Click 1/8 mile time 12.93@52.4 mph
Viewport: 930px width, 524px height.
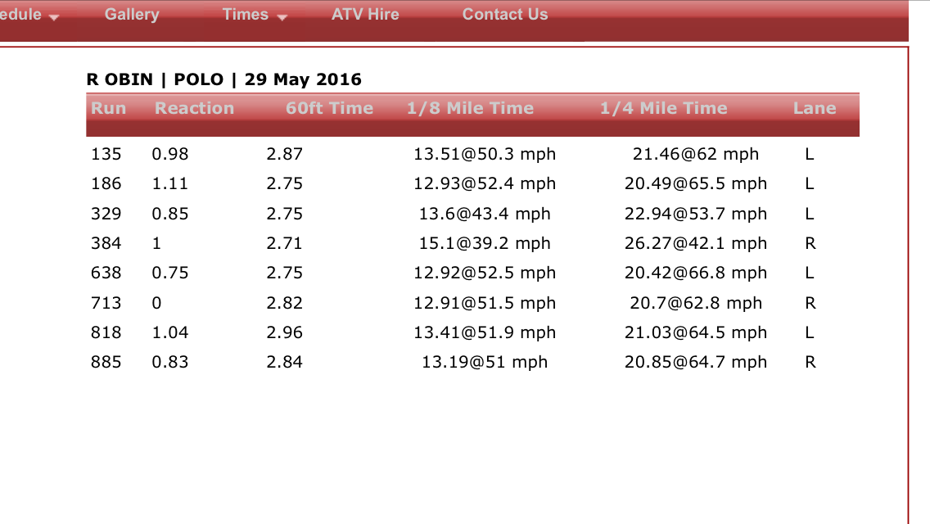[485, 184]
